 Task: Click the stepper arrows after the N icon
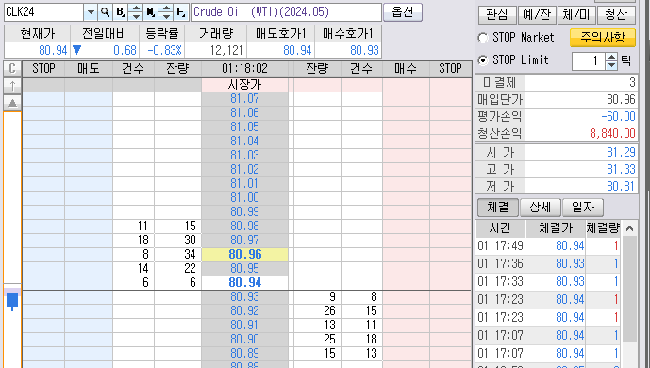pyautogui.click(x=166, y=12)
